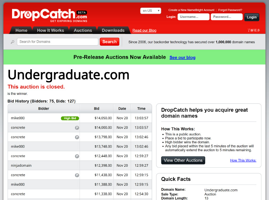
Task: Click the Login button
Action: 251,17
